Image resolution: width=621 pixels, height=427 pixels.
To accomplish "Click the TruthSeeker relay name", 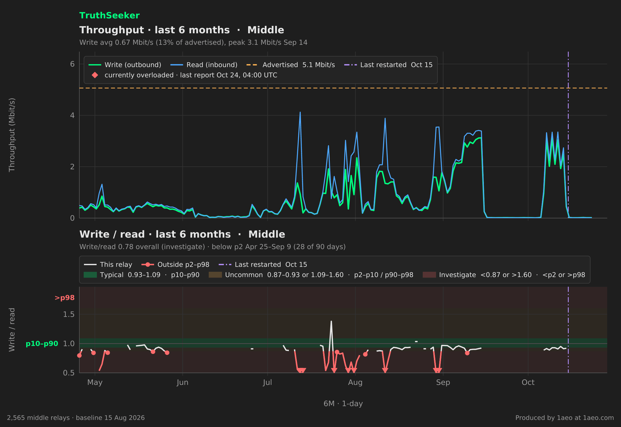I will [x=110, y=15].
